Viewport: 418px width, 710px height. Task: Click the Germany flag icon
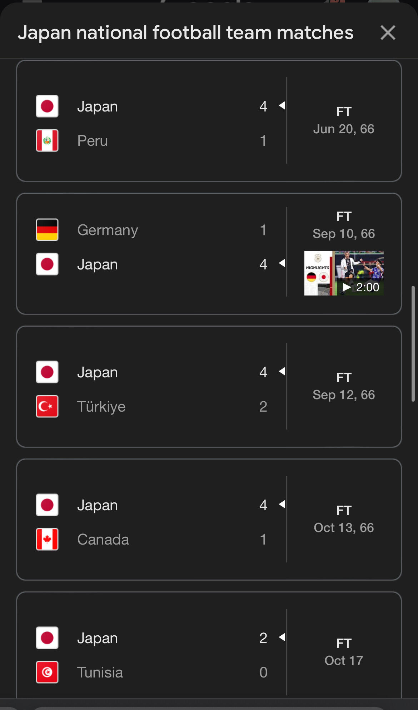tap(47, 230)
